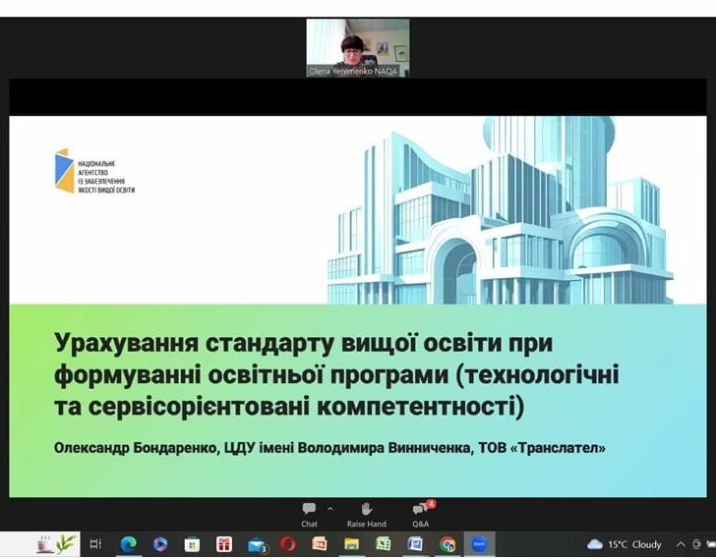The height and width of the screenshot is (559, 716).
Task: Open Google Chrome from the taskbar
Action: tap(447, 544)
